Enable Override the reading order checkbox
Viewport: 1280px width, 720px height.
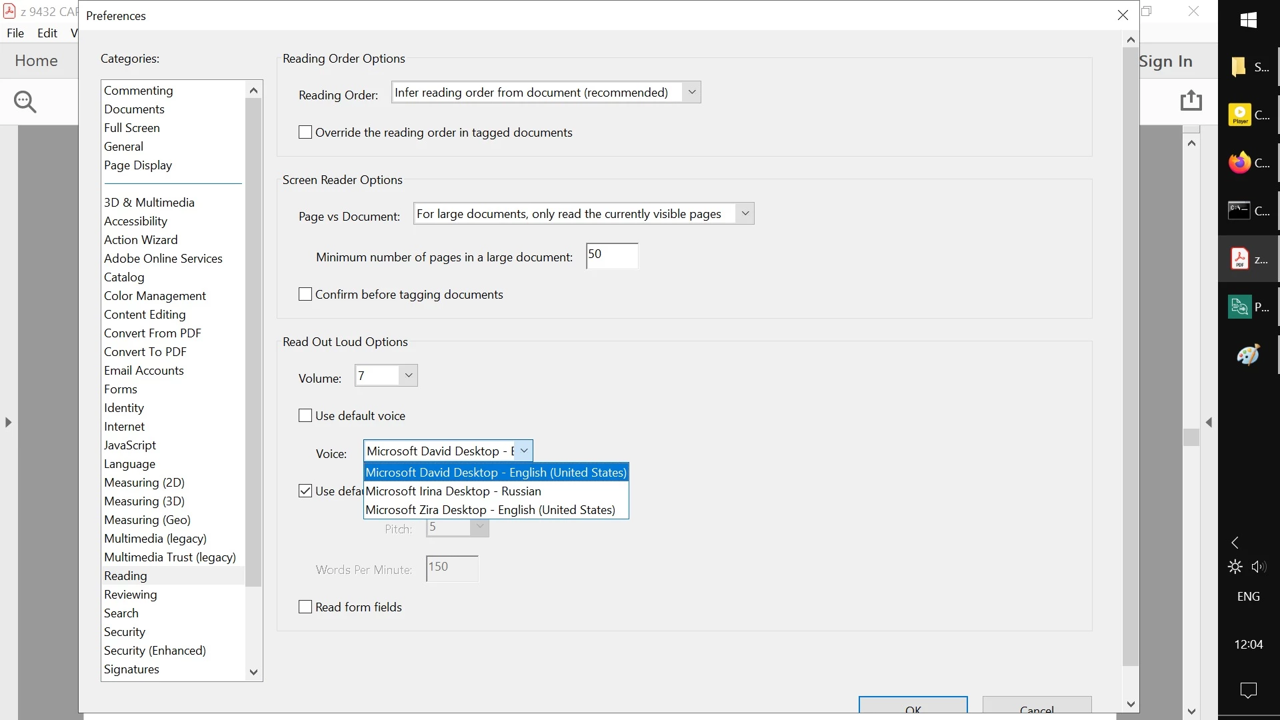305,132
